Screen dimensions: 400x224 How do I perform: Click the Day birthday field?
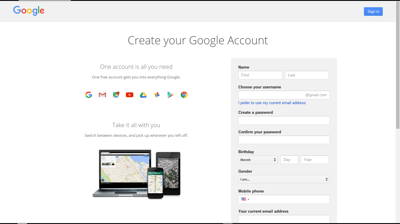click(289, 160)
